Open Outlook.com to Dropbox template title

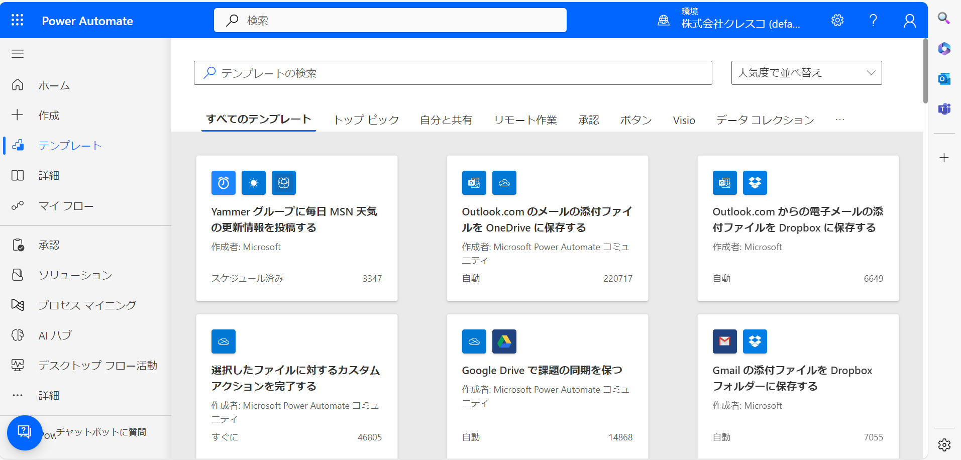tap(798, 219)
